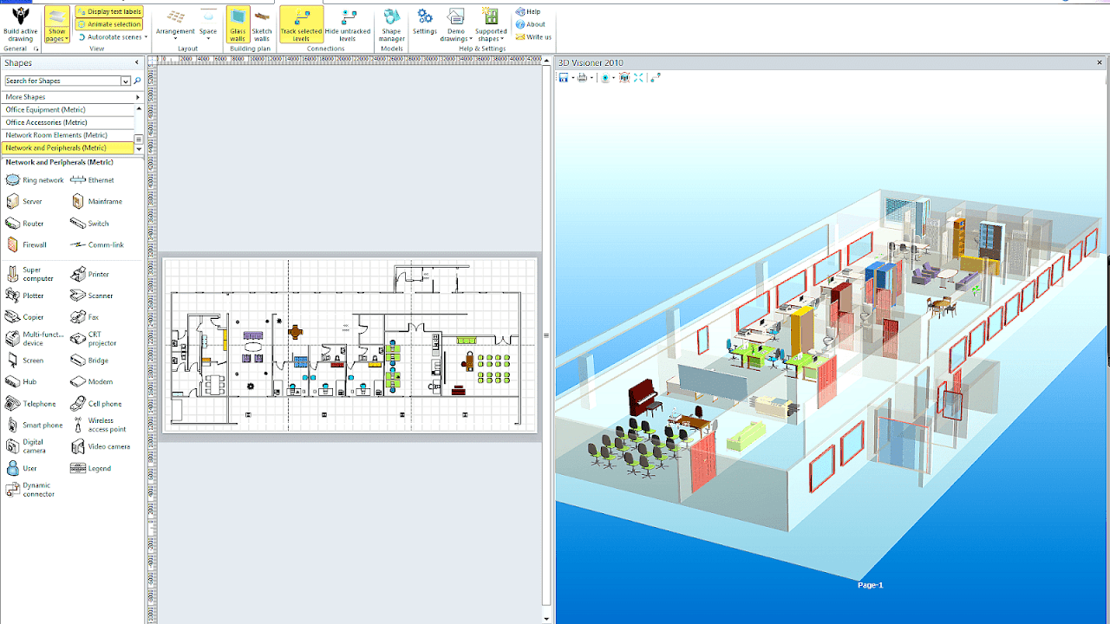Click Save icon in 3D Visioner toolbar
1110x624 pixels.
coord(564,78)
